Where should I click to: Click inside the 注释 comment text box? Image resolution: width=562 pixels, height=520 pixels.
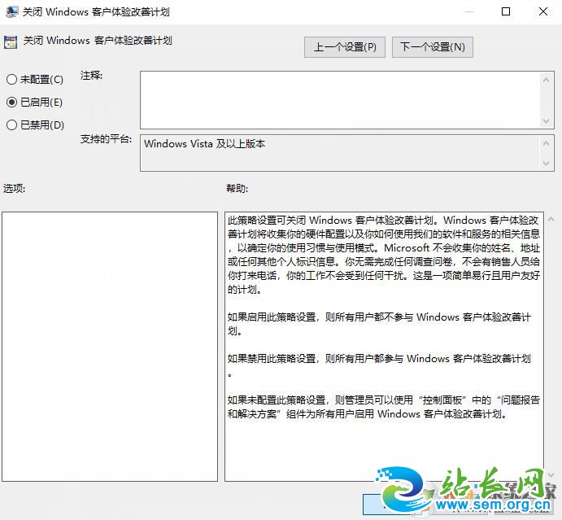[340, 100]
